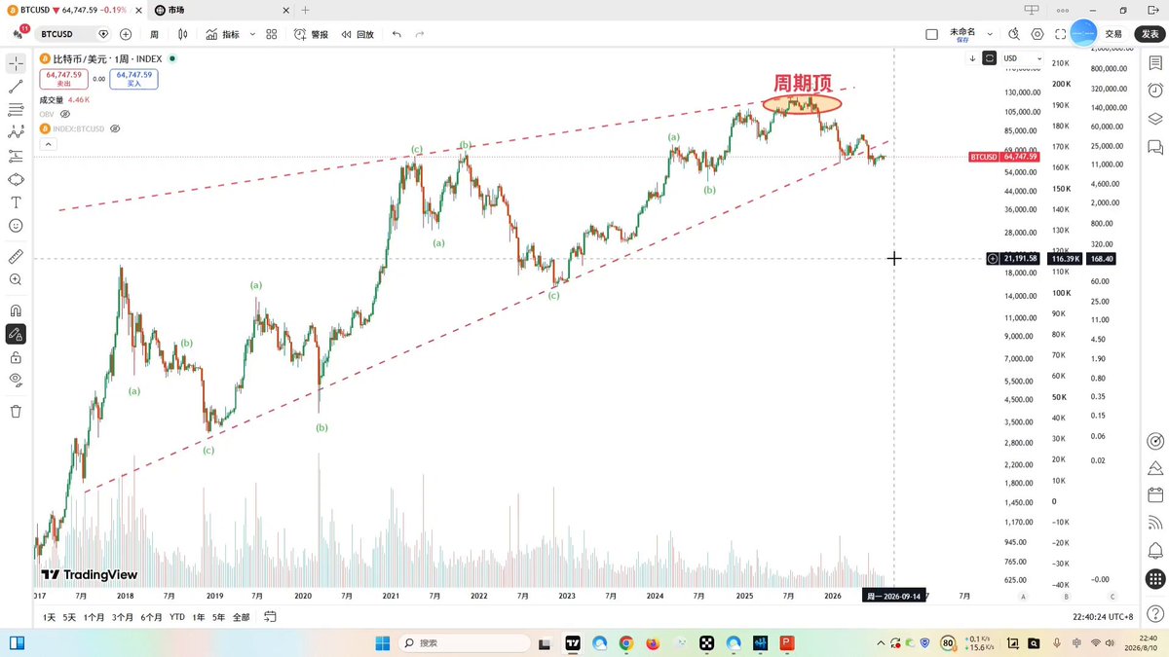
Task: Open a new tab with plus button
Action: (x=305, y=10)
